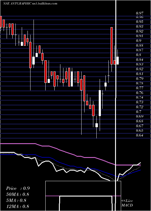
Task: Click the 0.7 price axis label
Action: point(138,112)
